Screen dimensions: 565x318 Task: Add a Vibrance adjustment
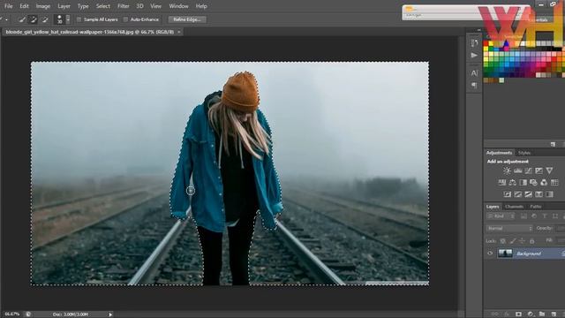click(x=549, y=170)
